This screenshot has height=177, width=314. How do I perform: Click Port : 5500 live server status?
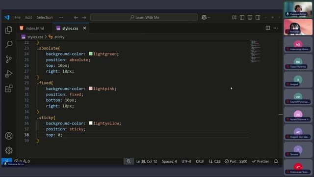(x=236, y=161)
